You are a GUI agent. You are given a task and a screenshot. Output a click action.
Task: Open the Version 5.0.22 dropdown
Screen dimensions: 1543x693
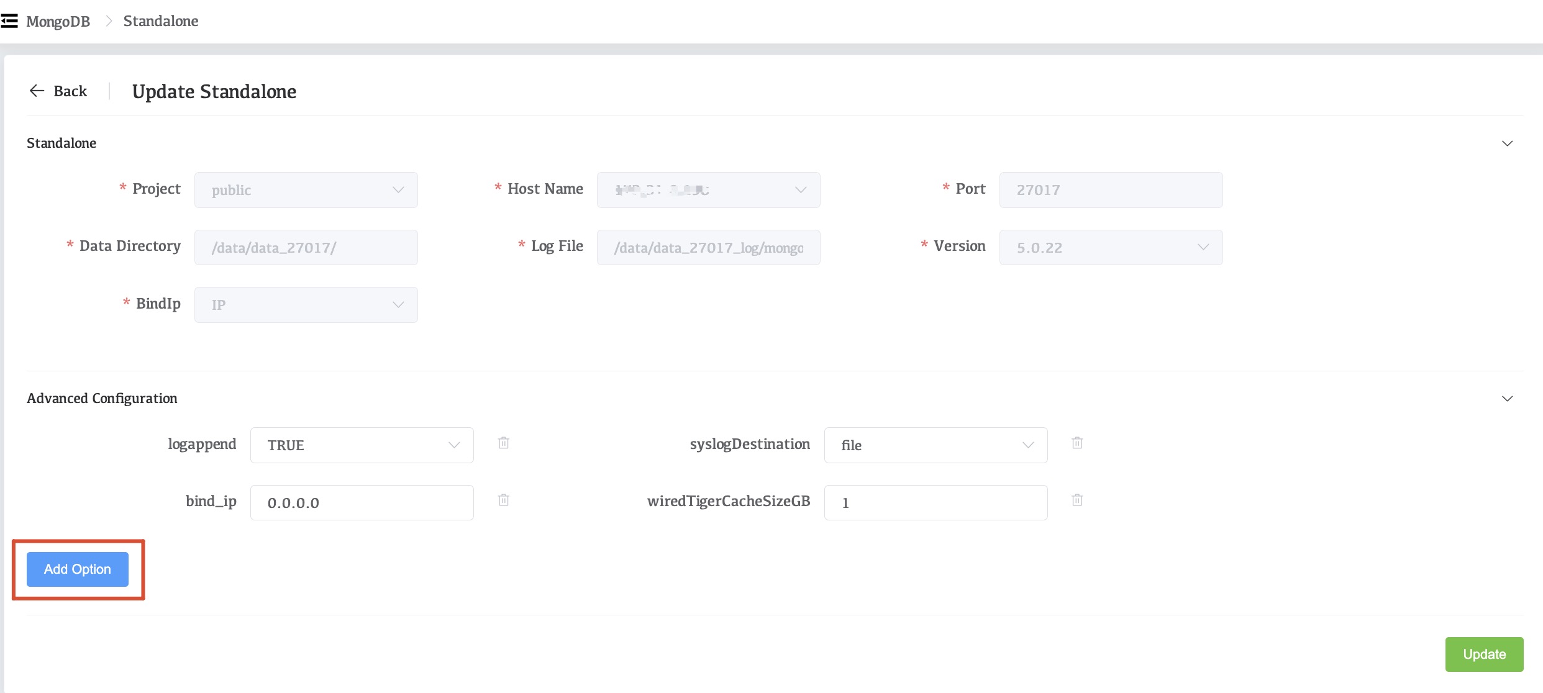click(1111, 247)
